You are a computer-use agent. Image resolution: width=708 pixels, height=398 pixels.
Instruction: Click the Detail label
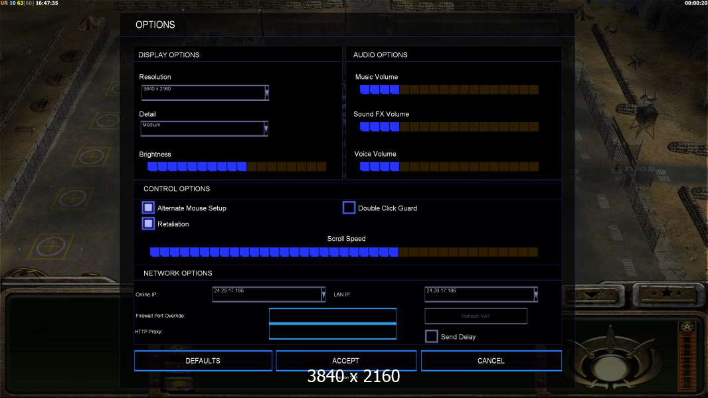point(147,114)
